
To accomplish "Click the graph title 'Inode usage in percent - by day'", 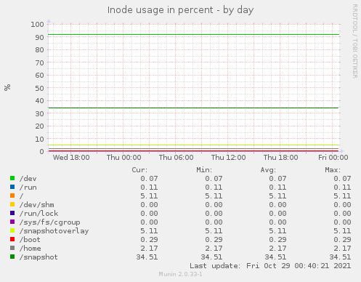I will pyautogui.click(x=180, y=10).
